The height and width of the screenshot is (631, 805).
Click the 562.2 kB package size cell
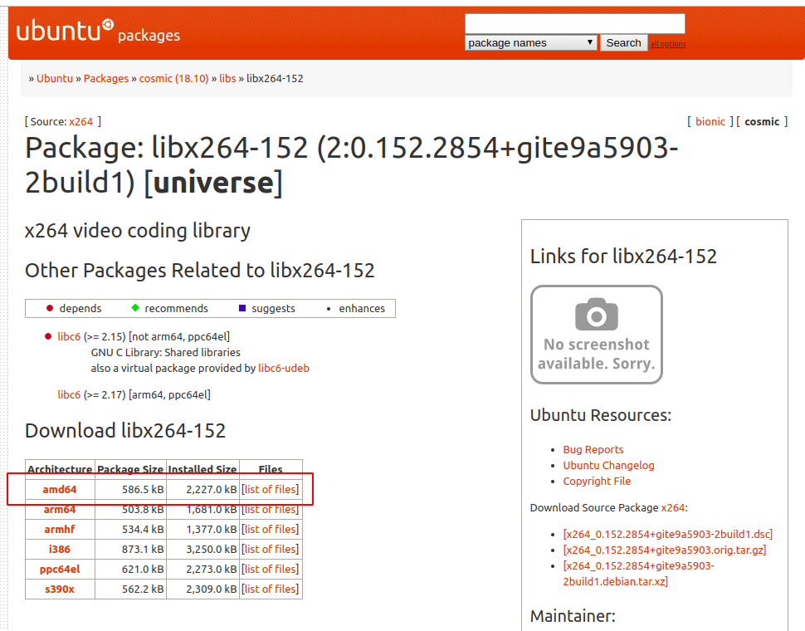point(131,589)
